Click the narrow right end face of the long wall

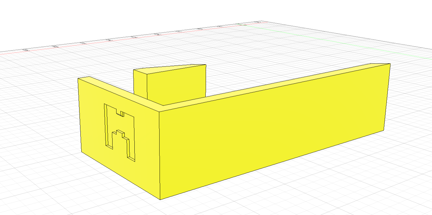[387, 97]
